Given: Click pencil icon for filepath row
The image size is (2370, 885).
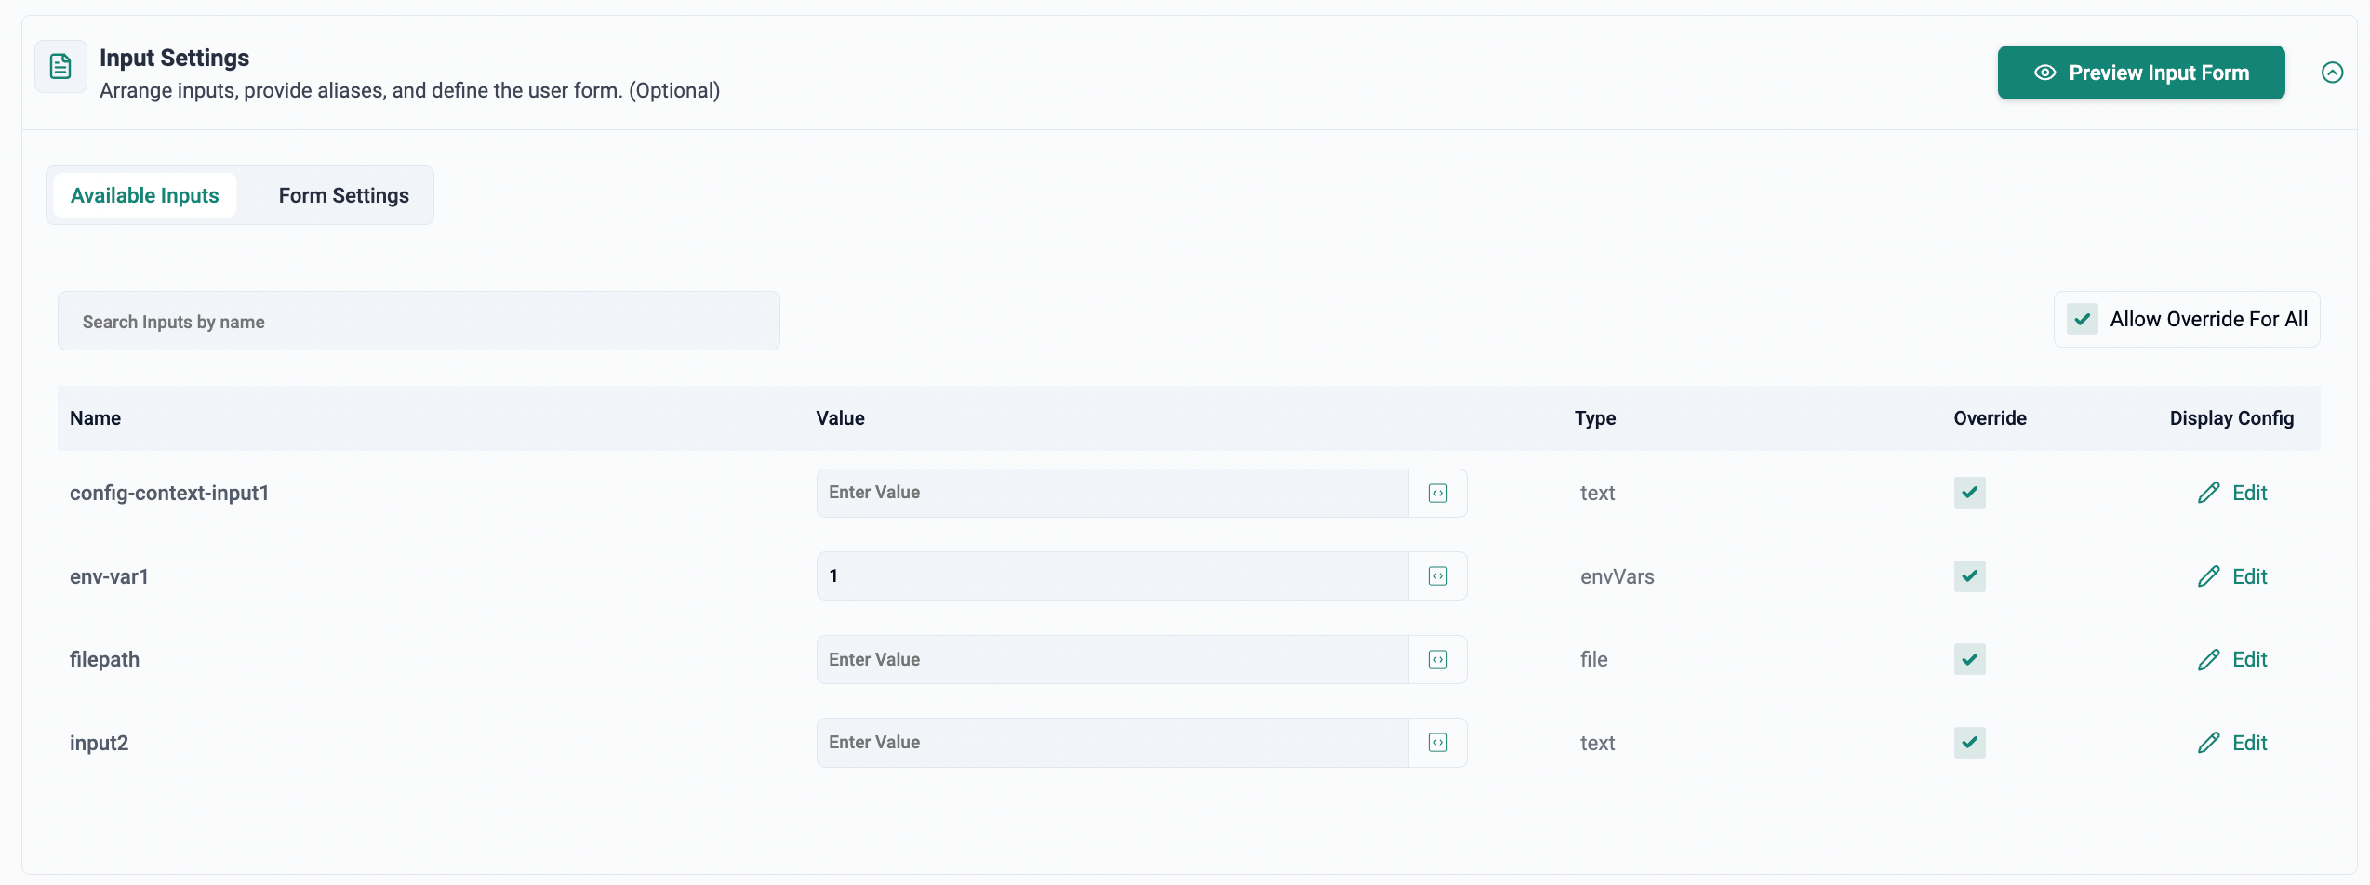Looking at the screenshot, I should click(2208, 659).
